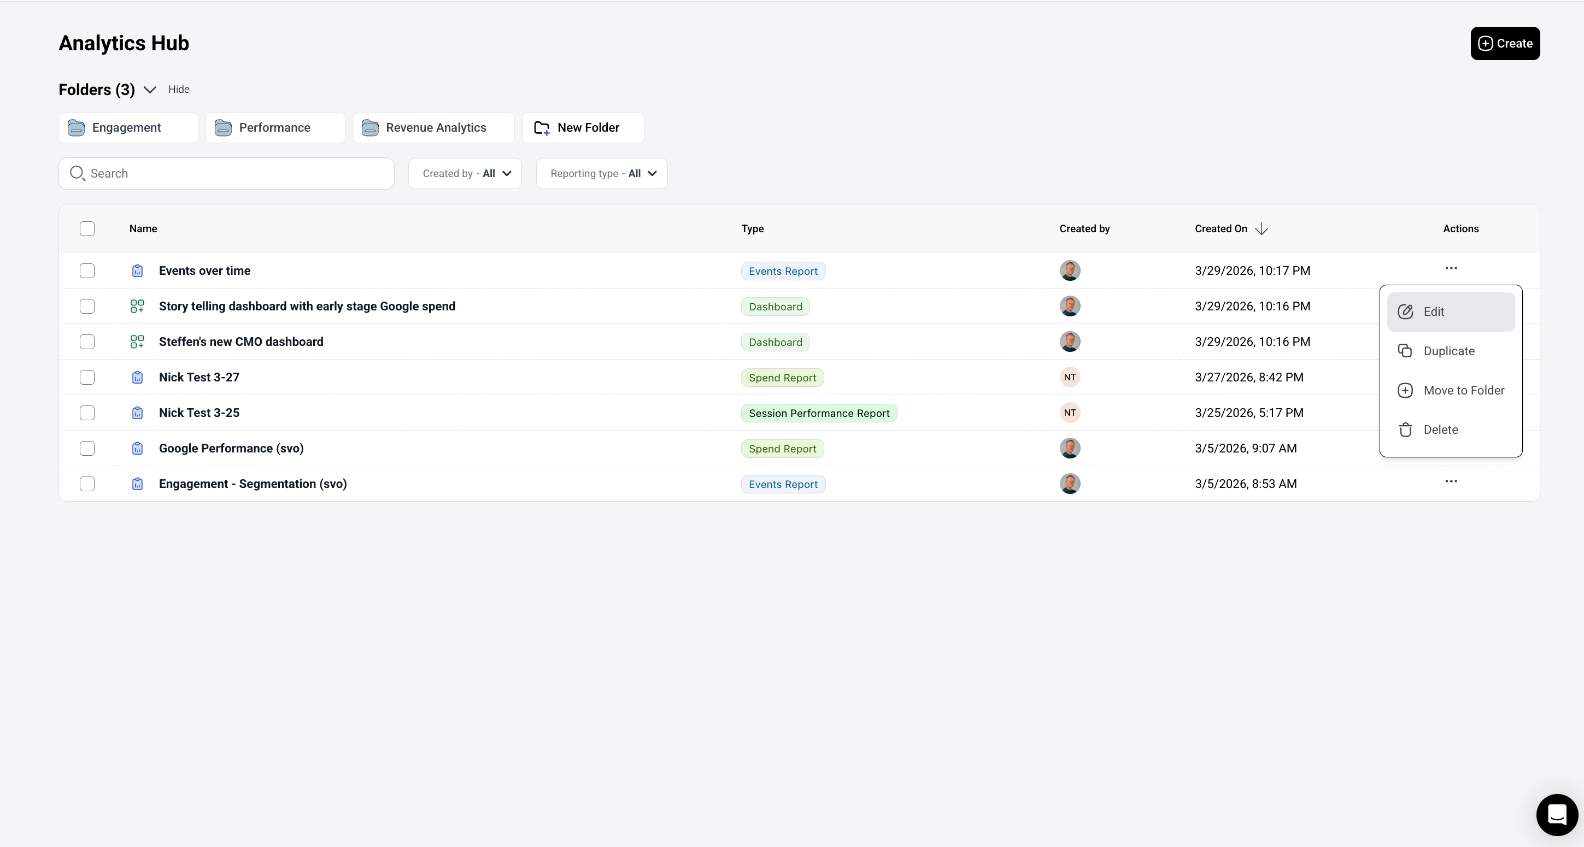The image size is (1584, 847).
Task: Collapse the Folders section chevron
Action: tap(149, 90)
